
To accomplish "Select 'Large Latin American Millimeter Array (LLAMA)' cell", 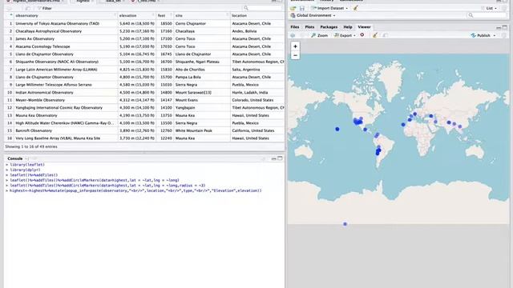I will [x=66, y=70].
